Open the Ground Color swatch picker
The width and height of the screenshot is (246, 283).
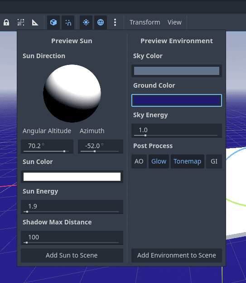(x=177, y=100)
